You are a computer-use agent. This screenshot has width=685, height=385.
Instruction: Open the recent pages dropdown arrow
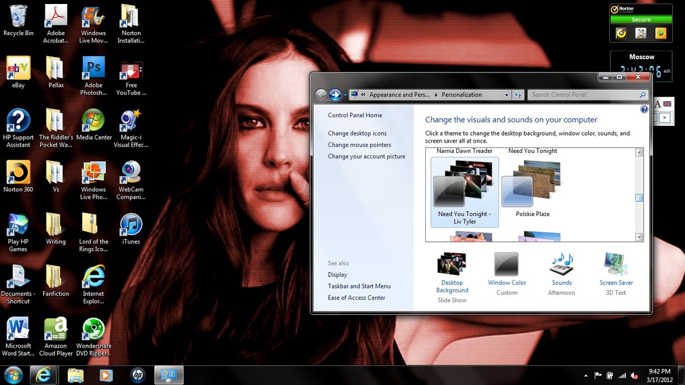[345, 95]
